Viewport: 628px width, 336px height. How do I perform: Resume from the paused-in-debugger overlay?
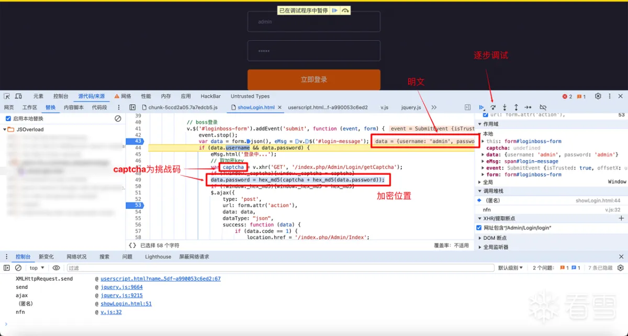pyautogui.click(x=334, y=10)
